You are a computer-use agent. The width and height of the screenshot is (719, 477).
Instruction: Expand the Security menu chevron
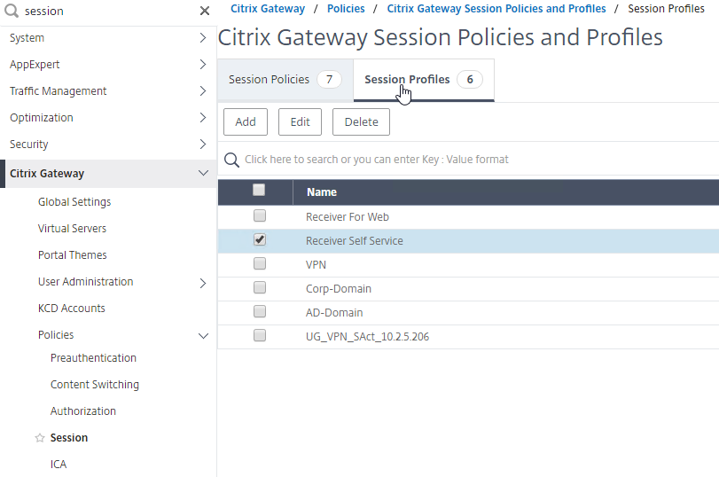[203, 145]
